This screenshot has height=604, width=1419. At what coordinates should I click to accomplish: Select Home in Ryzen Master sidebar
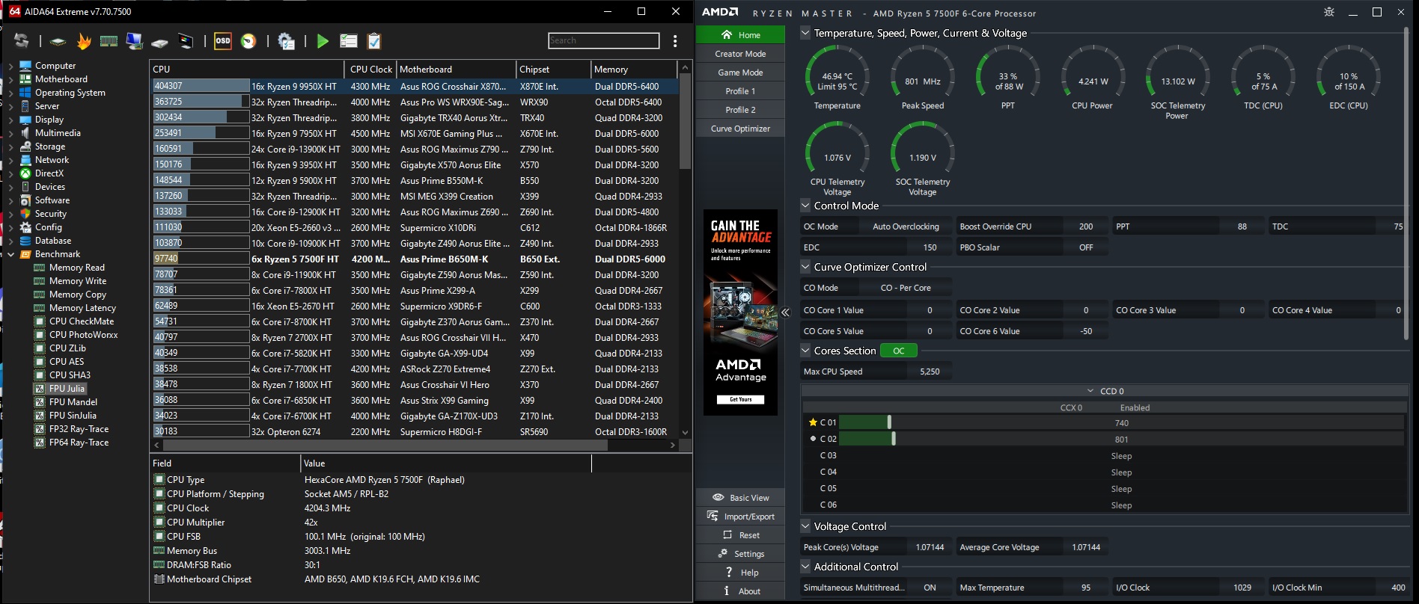[740, 35]
